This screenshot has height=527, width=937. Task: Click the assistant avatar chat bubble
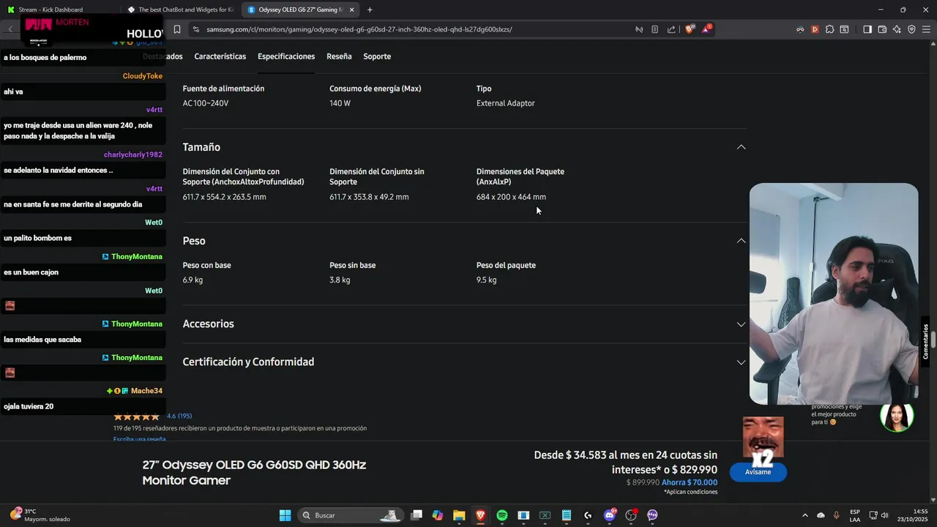(x=897, y=417)
